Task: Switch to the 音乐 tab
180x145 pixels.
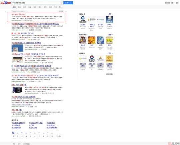Action: tap(35, 7)
